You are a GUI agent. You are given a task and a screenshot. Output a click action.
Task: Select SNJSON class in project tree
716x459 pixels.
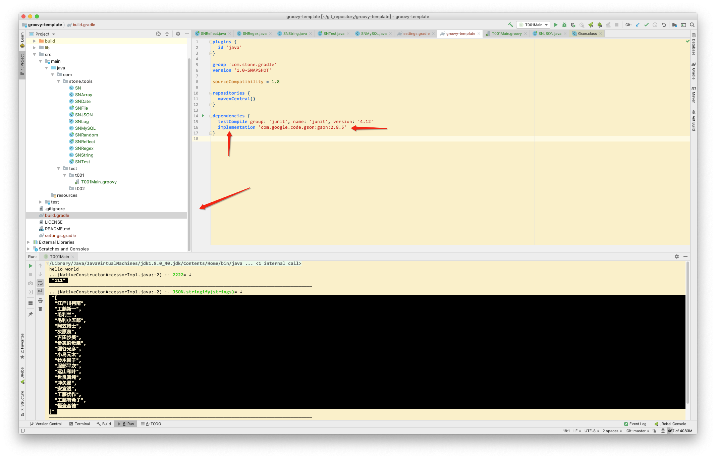click(84, 115)
